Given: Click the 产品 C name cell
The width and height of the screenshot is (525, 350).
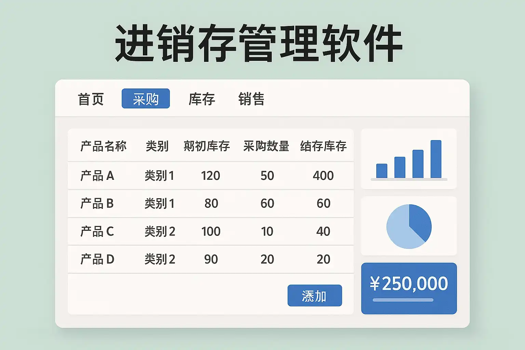Looking at the screenshot, I should [x=97, y=231].
